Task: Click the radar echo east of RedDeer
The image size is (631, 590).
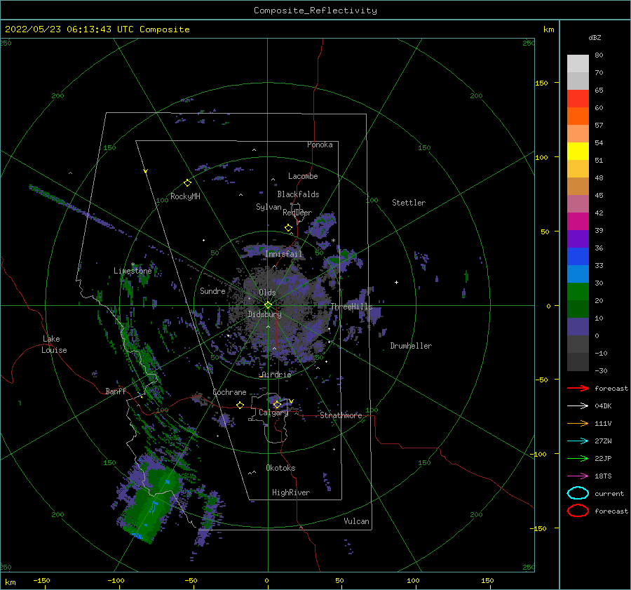Action: [x=322, y=224]
